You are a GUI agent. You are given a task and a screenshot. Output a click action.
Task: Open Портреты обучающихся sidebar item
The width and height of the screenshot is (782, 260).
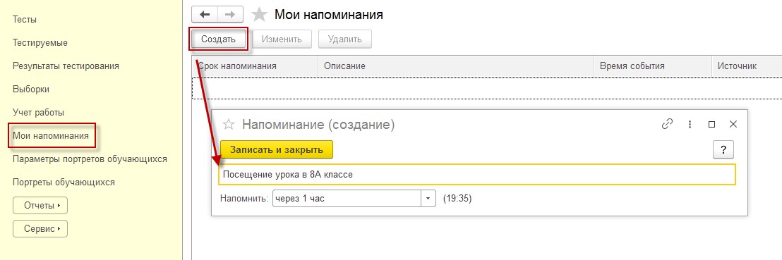64,182
